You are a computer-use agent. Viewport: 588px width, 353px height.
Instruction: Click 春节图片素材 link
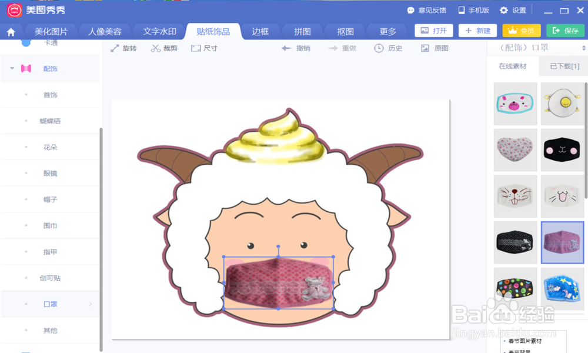(524, 341)
